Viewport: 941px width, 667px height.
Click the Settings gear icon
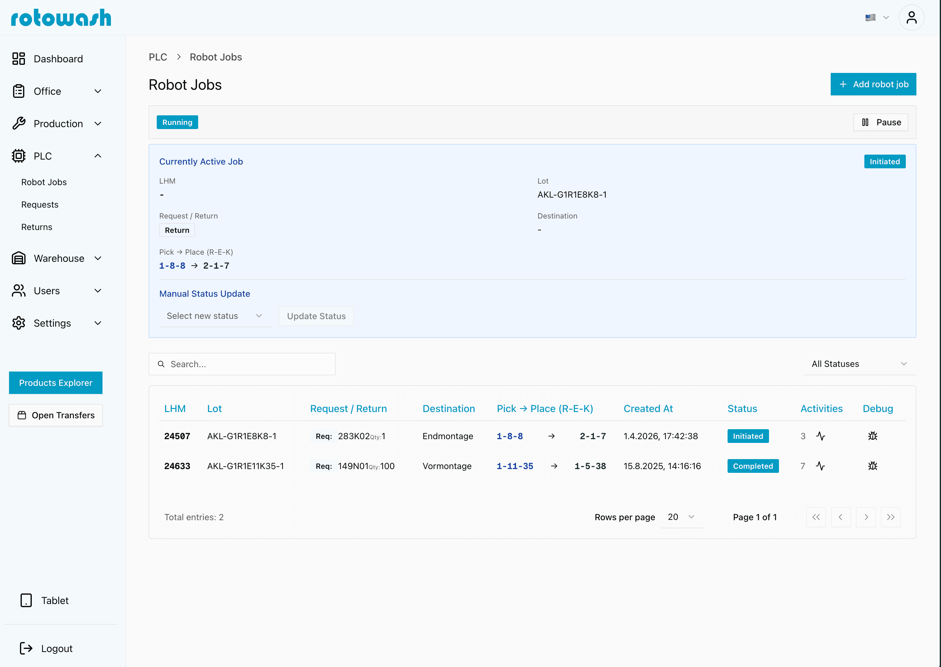coord(18,323)
